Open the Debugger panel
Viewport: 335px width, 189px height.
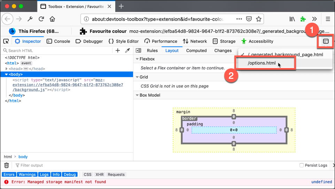tap(89, 41)
